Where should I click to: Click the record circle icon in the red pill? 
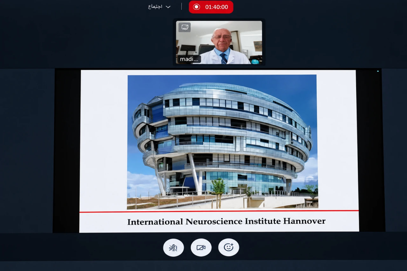(x=197, y=7)
